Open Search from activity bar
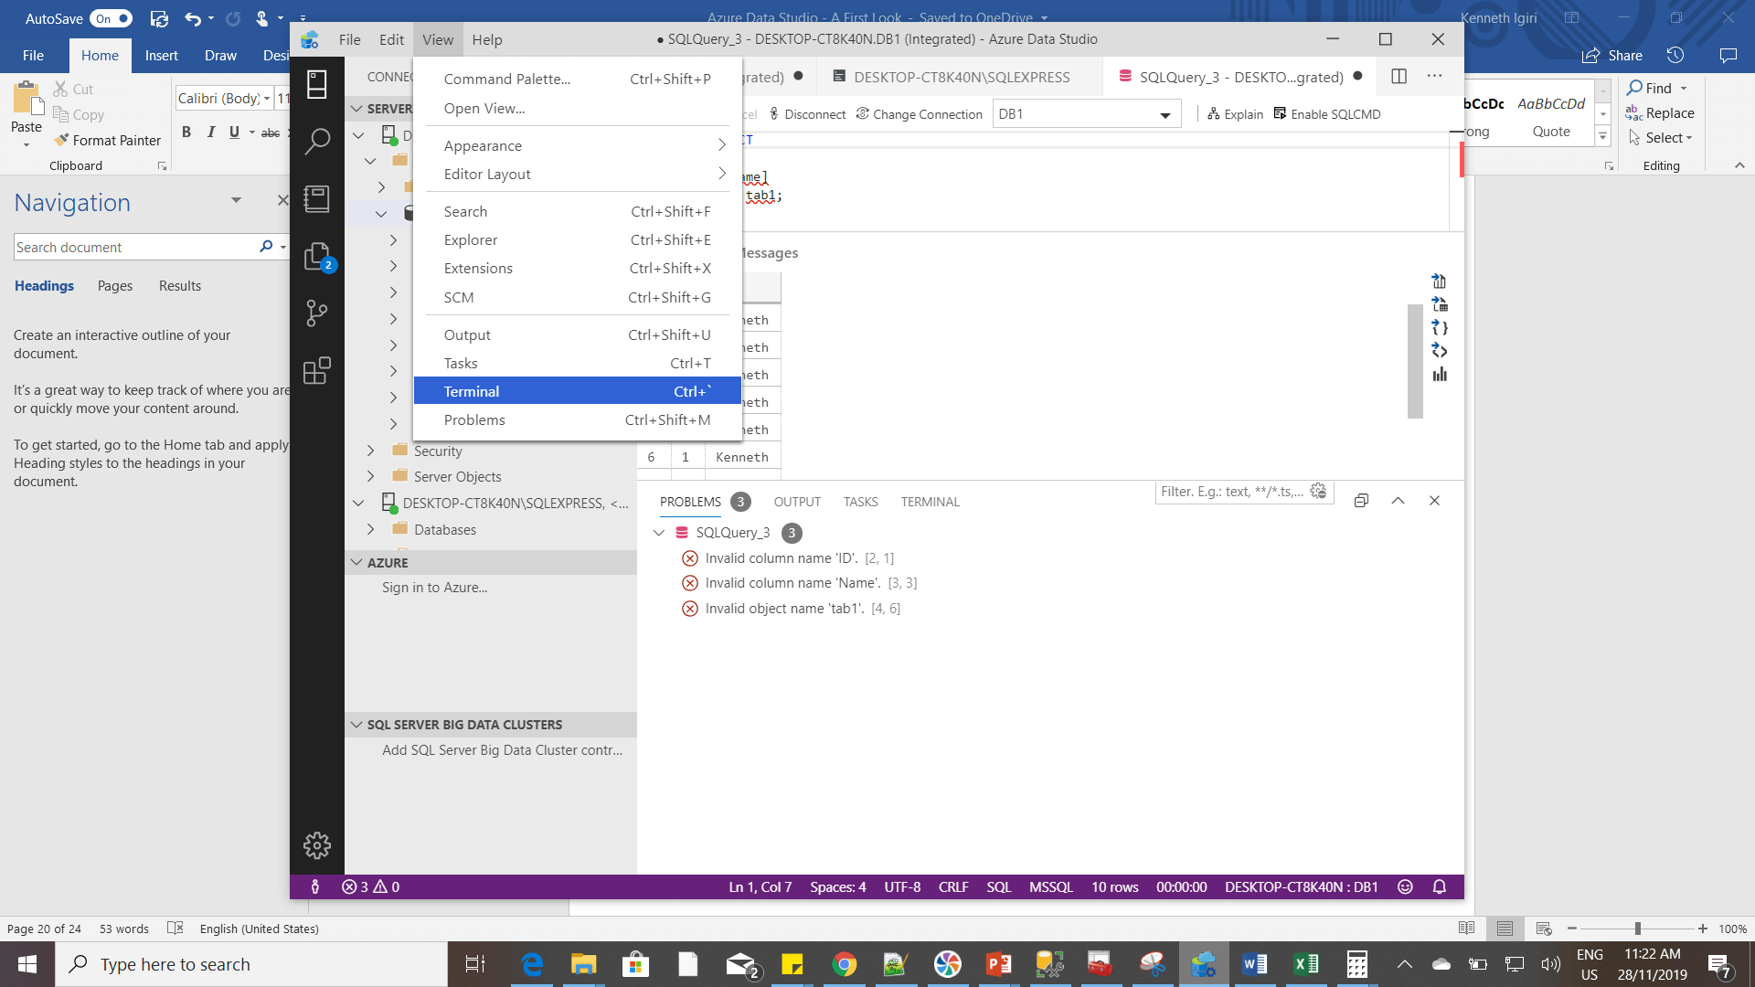The width and height of the screenshot is (1755, 987). [x=316, y=142]
